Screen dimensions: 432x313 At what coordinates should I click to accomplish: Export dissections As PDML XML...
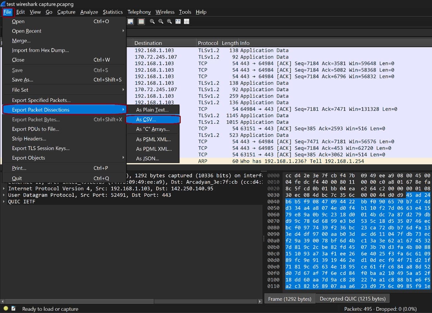153,149
